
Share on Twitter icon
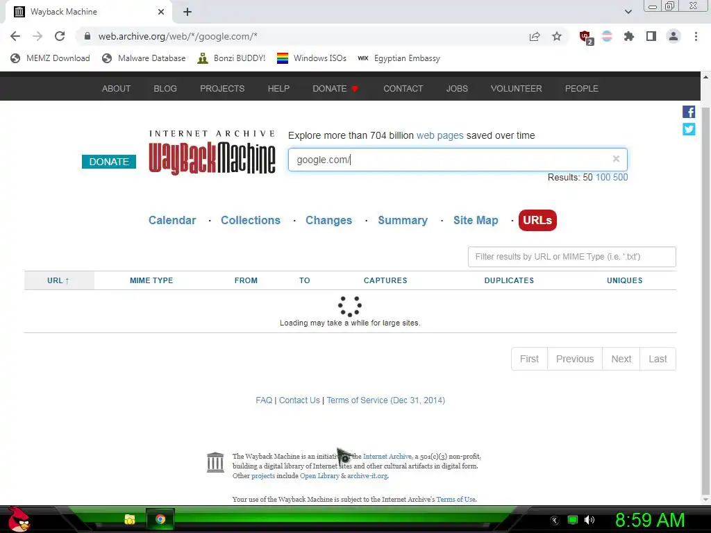pyautogui.click(x=689, y=129)
